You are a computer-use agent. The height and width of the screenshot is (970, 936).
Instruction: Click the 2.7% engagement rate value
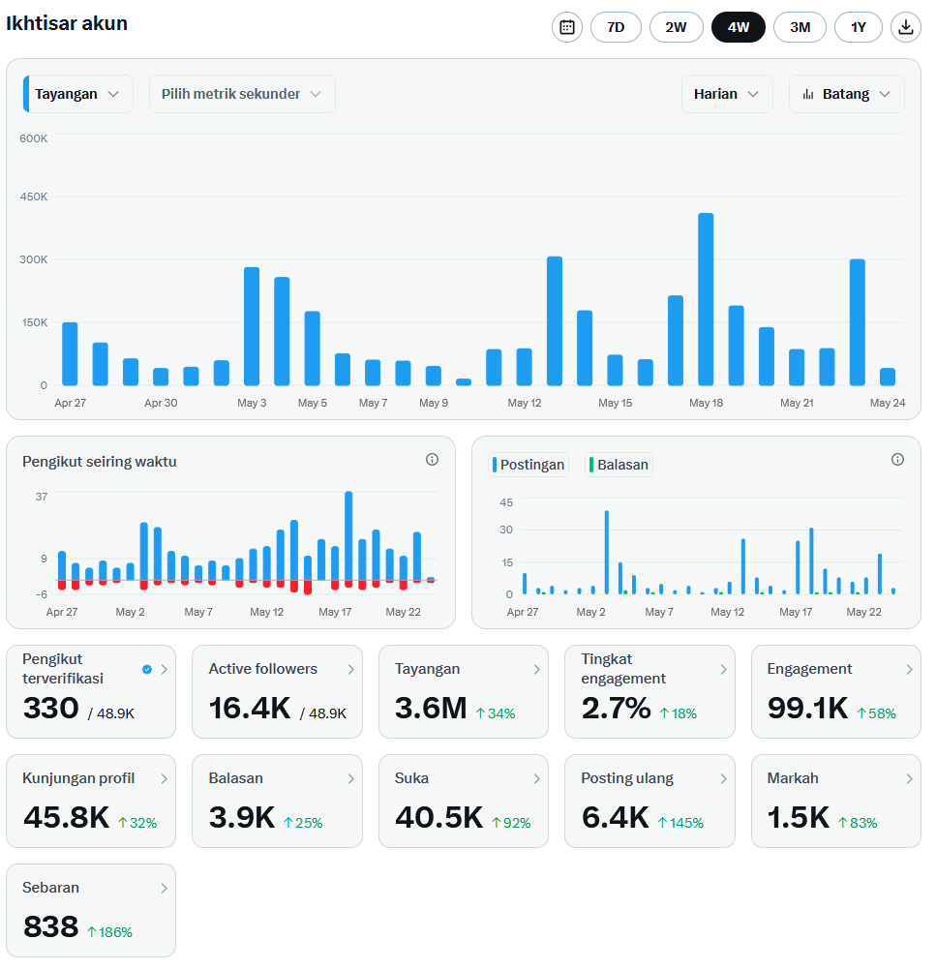[x=617, y=709]
